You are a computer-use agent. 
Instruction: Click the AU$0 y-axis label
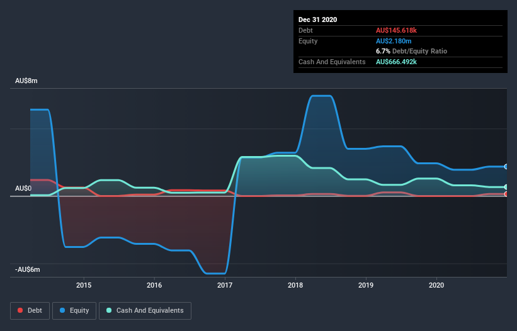pos(23,188)
